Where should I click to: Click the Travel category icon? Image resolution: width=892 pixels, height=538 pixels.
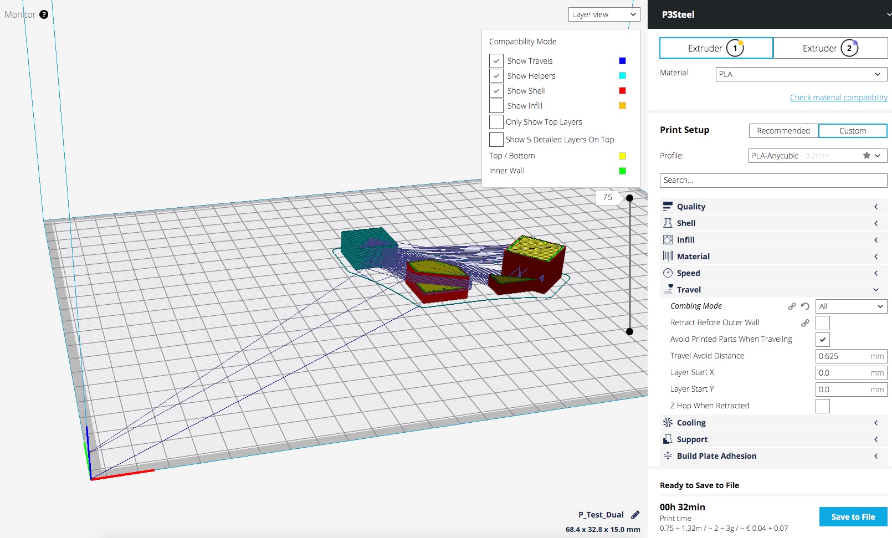[668, 289]
